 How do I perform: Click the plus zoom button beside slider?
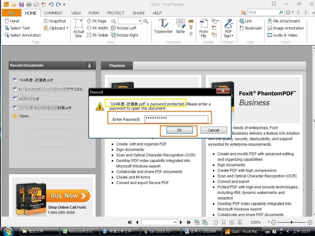pos(310,222)
